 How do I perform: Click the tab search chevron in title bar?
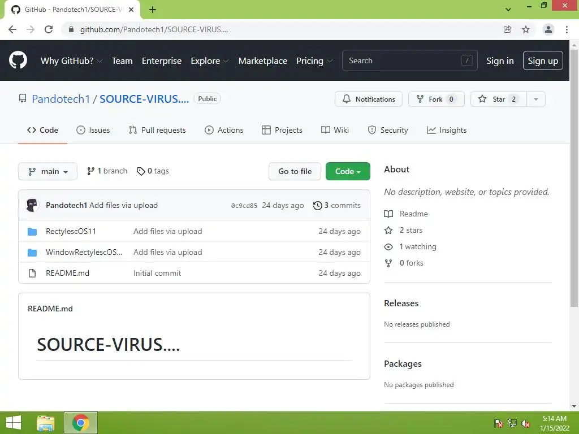tap(508, 10)
